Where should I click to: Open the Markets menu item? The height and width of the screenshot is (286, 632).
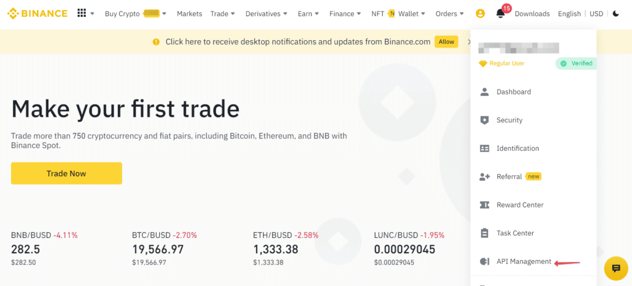(x=189, y=14)
